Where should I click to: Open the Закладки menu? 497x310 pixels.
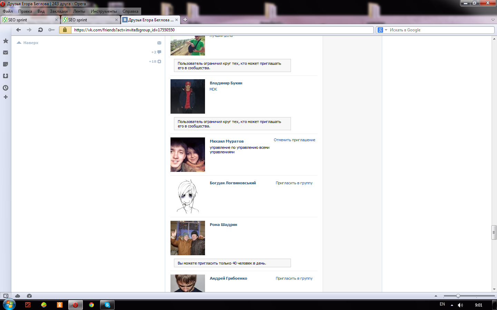(x=59, y=11)
